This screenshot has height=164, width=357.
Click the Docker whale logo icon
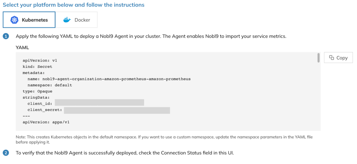[x=67, y=20]
